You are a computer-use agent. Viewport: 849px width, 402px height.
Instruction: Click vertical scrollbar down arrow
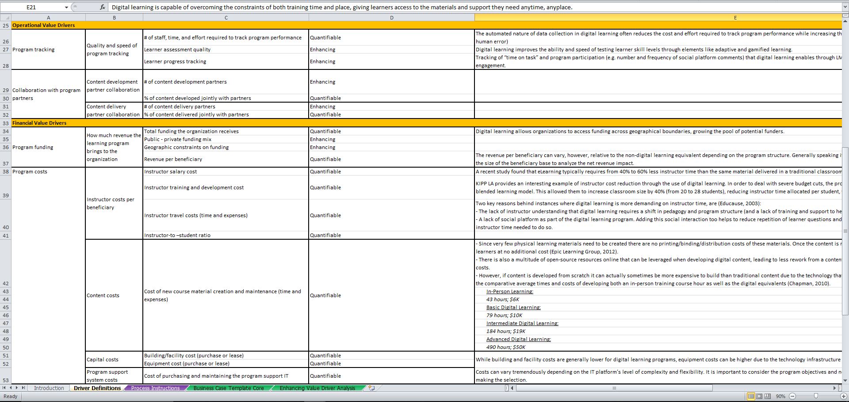tap(845, 380)
